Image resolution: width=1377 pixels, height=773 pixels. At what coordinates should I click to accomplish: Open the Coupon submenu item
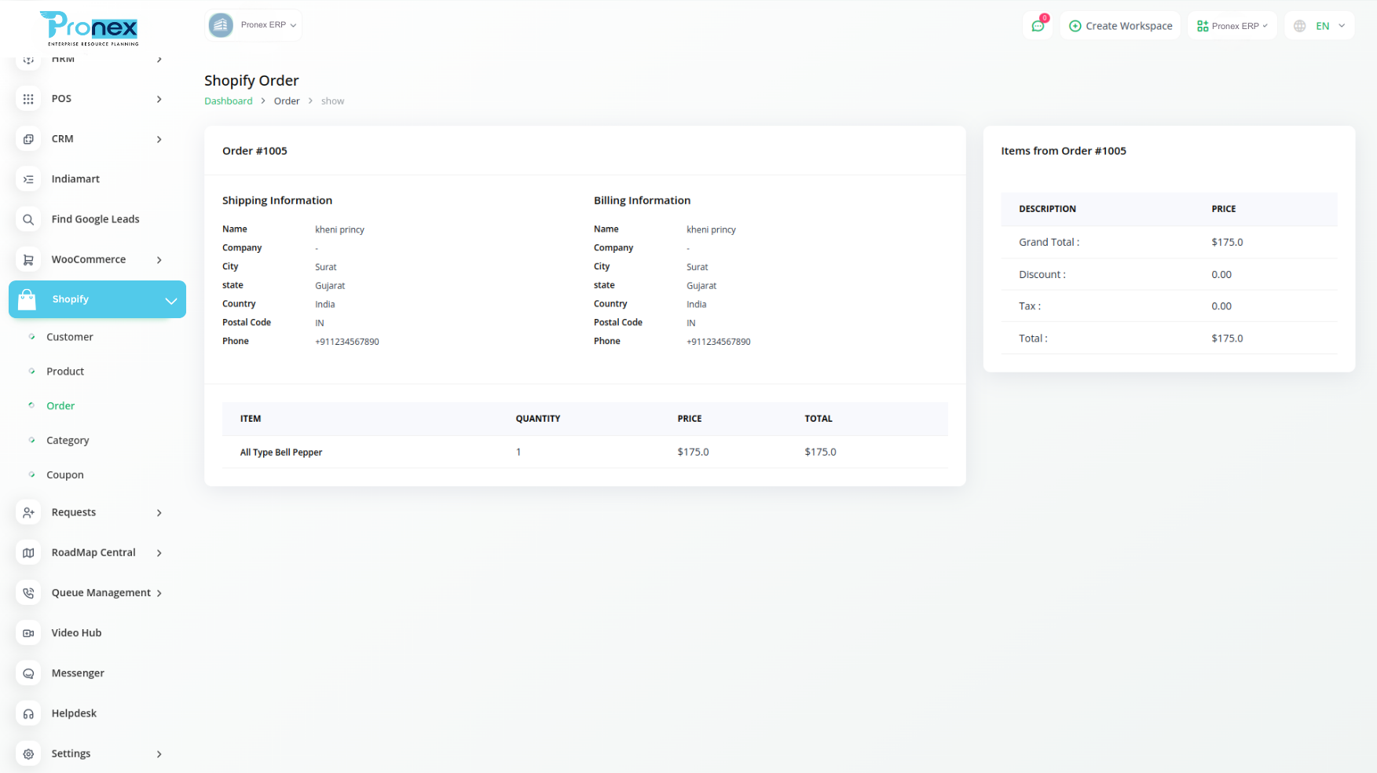click(x=65, y=475)
